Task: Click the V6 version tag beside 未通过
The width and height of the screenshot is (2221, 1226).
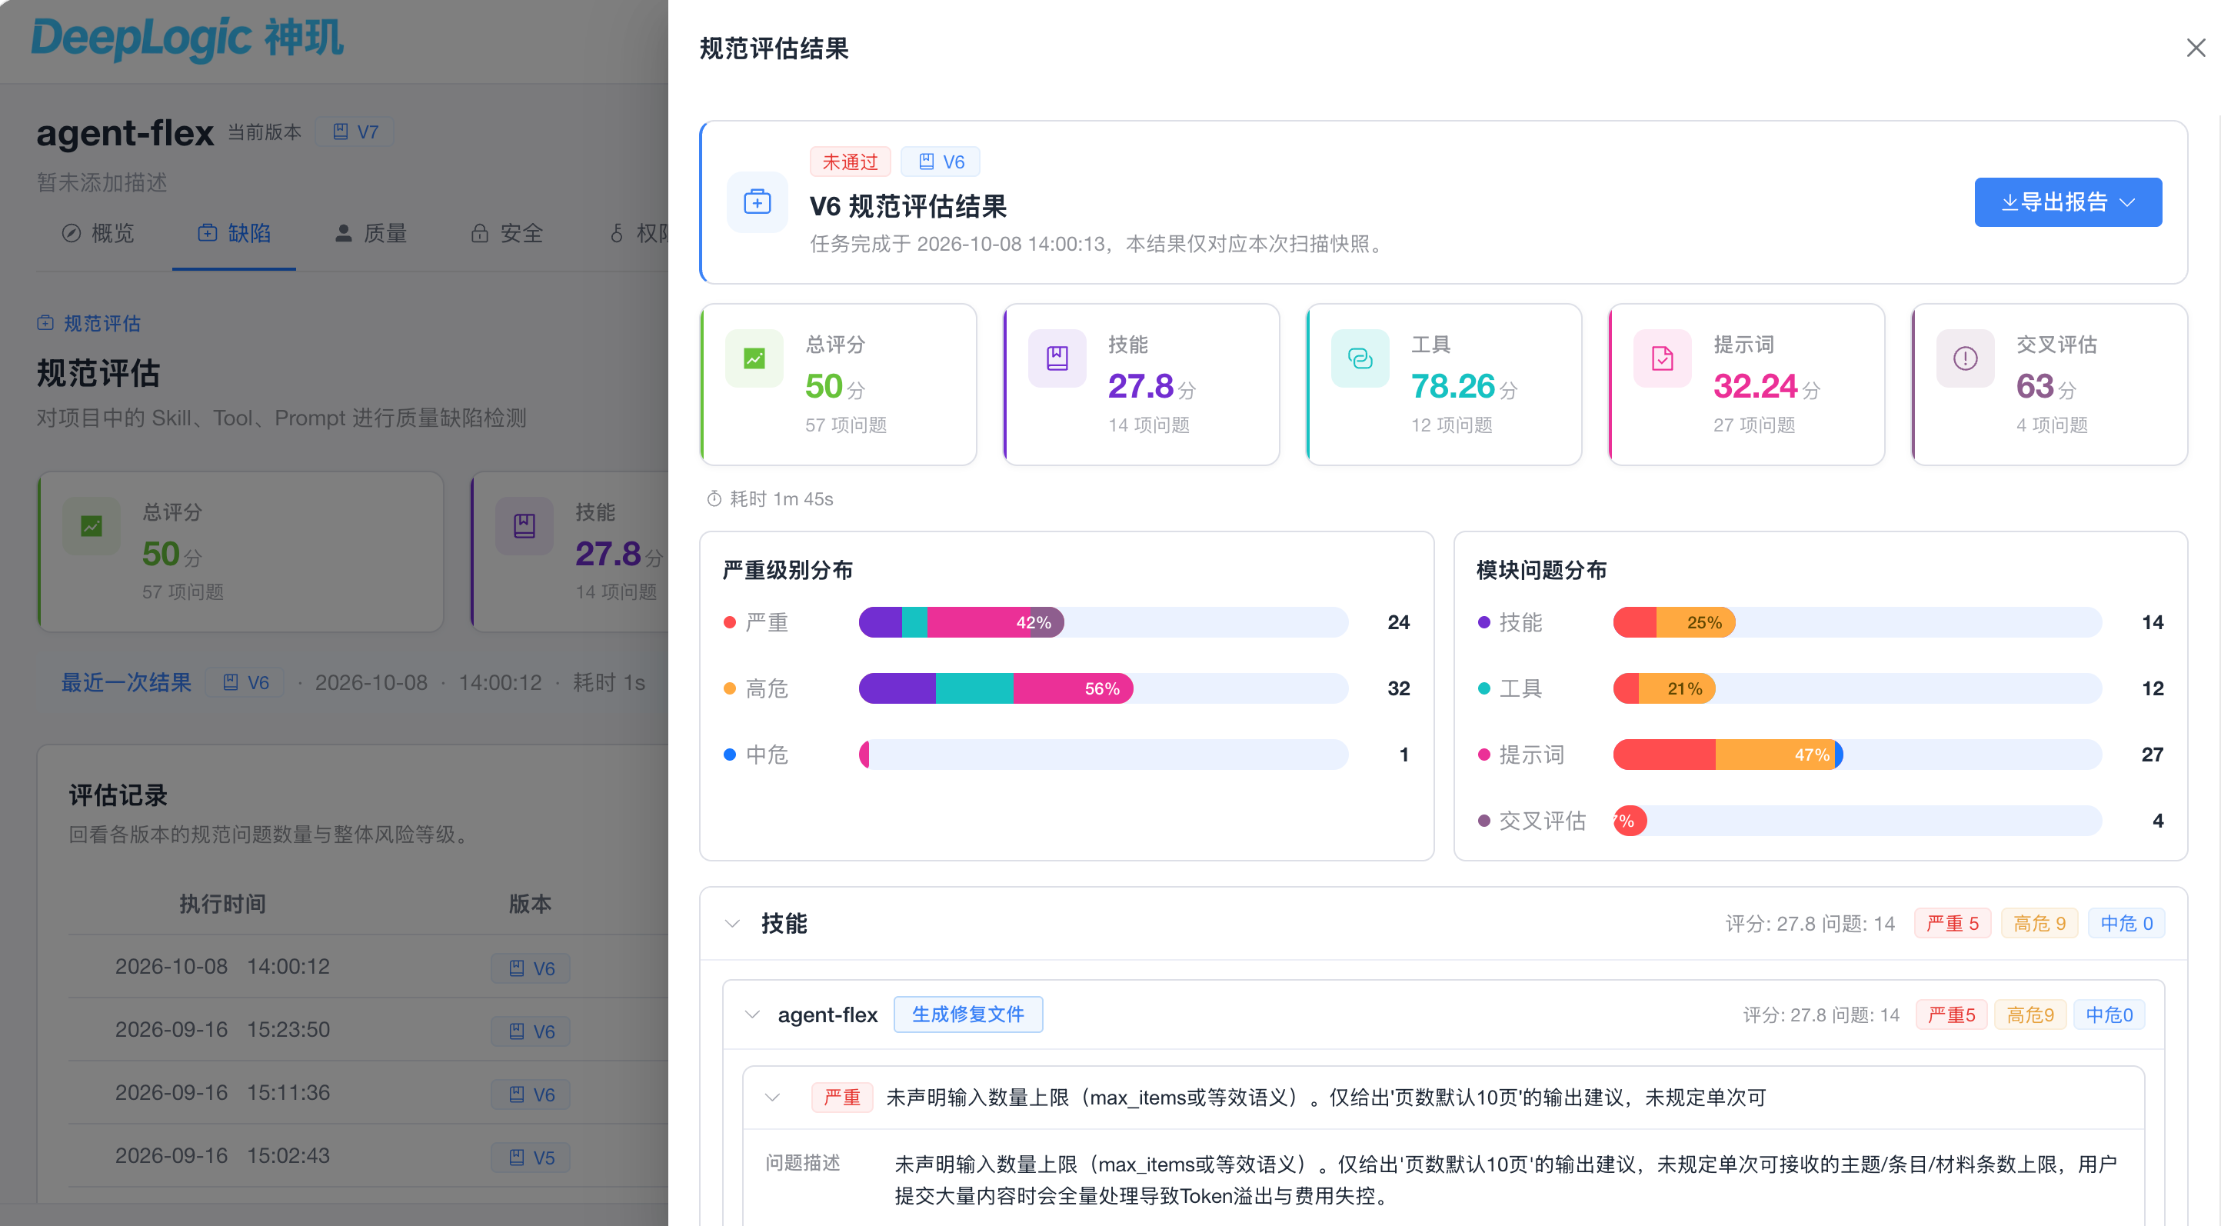Action: pyautogui.click(x=940, y=162)
